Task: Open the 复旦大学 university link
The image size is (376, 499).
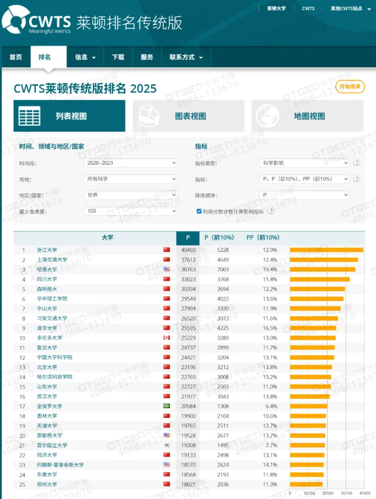Action: tap(47, 348)
